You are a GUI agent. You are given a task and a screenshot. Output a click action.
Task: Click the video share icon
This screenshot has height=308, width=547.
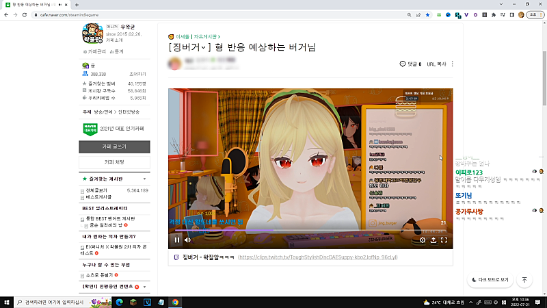coord(433,240)
